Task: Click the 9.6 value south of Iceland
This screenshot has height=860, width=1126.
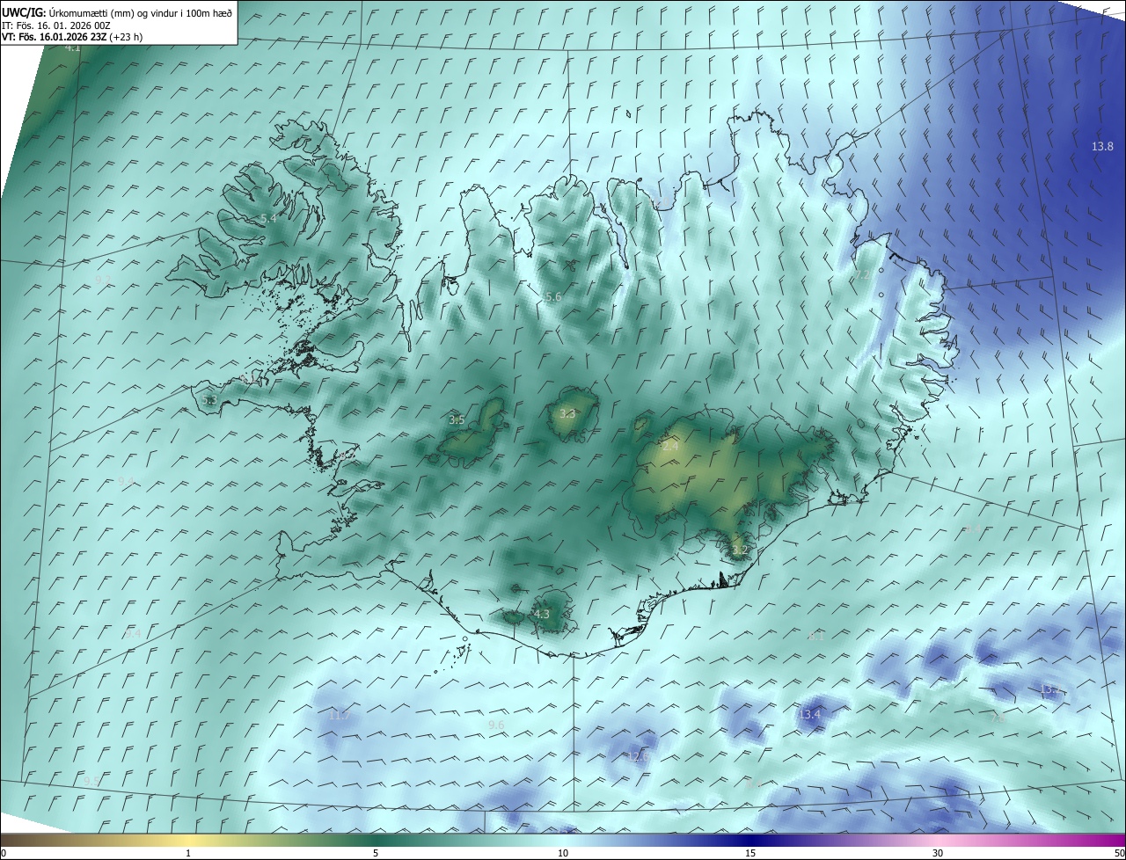Action: coord(496,725)
